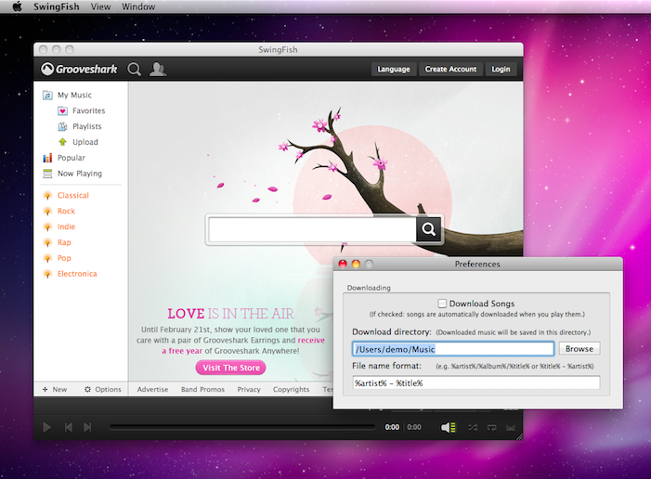Open the Copyrights footer link
Viewport: 651px width, 479px height.
coord(291,389)
